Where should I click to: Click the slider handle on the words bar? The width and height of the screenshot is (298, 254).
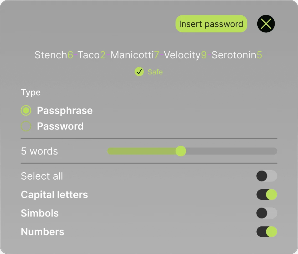tap(181, 151)
